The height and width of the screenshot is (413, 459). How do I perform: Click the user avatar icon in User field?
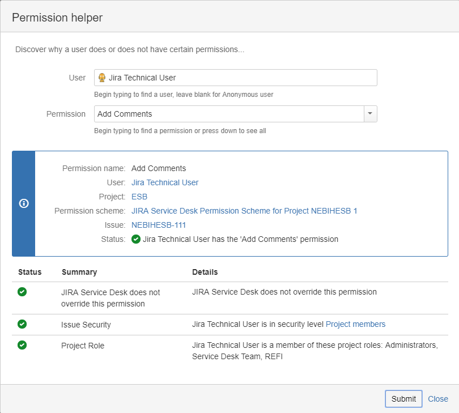click(x=102, y=78)
